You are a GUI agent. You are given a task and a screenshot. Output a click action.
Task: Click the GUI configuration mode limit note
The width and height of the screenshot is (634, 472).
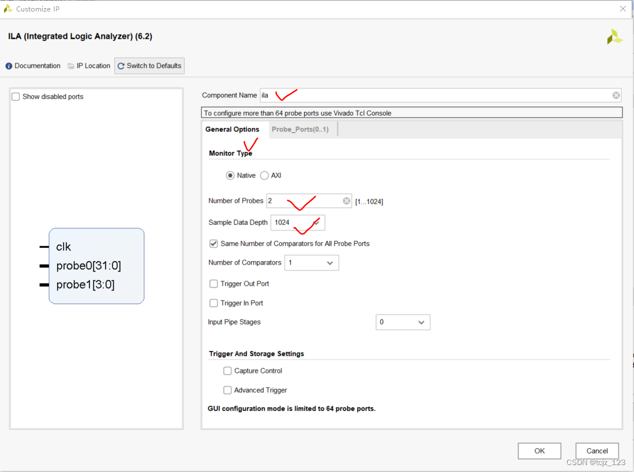291,409
